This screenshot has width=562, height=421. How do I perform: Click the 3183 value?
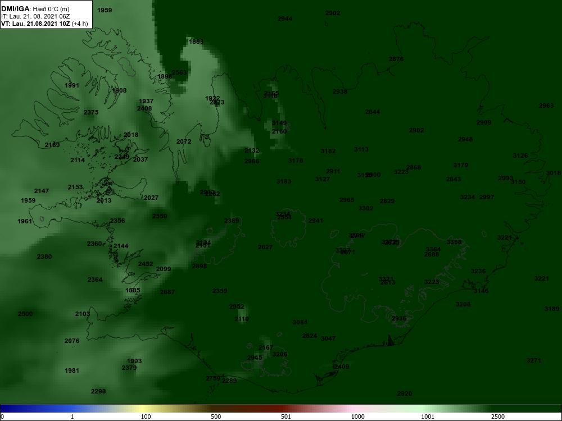click(284, 181)
